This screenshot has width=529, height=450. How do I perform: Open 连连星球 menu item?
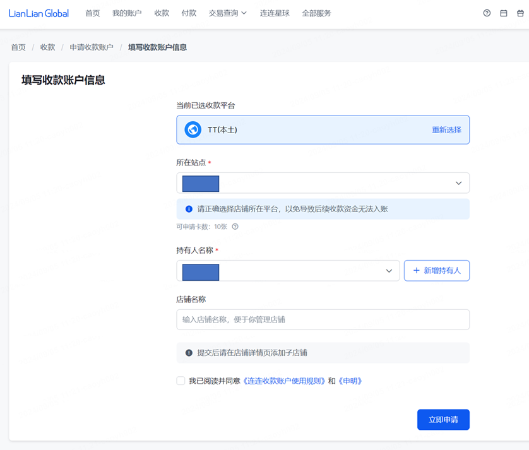275,13
